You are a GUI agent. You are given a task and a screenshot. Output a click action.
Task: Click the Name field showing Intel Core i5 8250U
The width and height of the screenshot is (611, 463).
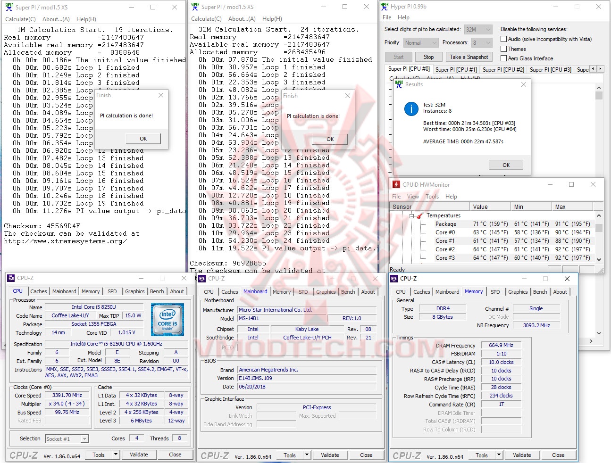[93, 307]
